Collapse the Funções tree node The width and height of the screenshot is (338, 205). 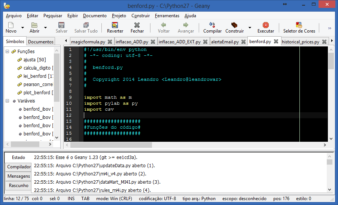(x=7, y=52)
